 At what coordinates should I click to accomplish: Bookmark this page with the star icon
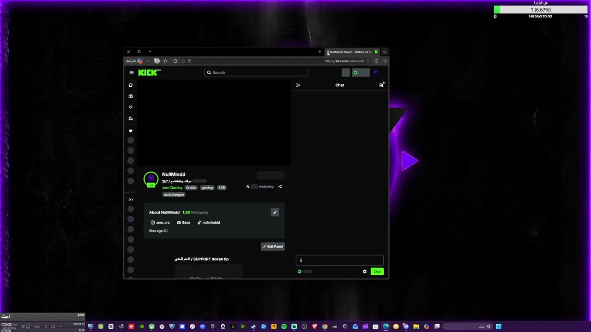click(x=183, y=61)
